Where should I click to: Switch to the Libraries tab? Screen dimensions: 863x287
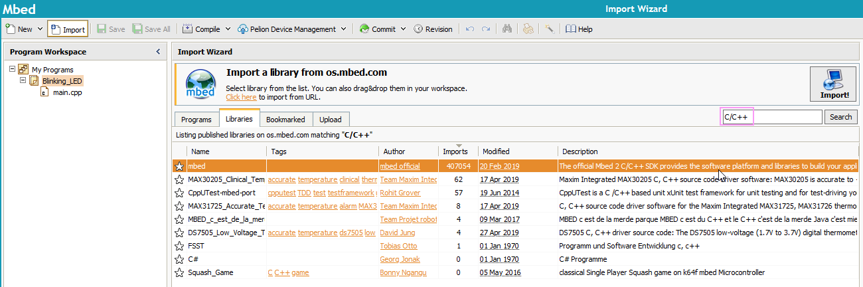239,119
